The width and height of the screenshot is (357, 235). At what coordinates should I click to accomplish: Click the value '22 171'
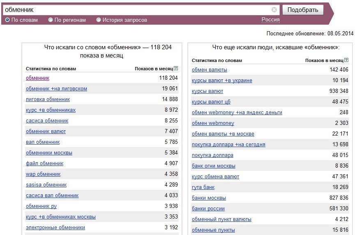(x=340, y=134)
